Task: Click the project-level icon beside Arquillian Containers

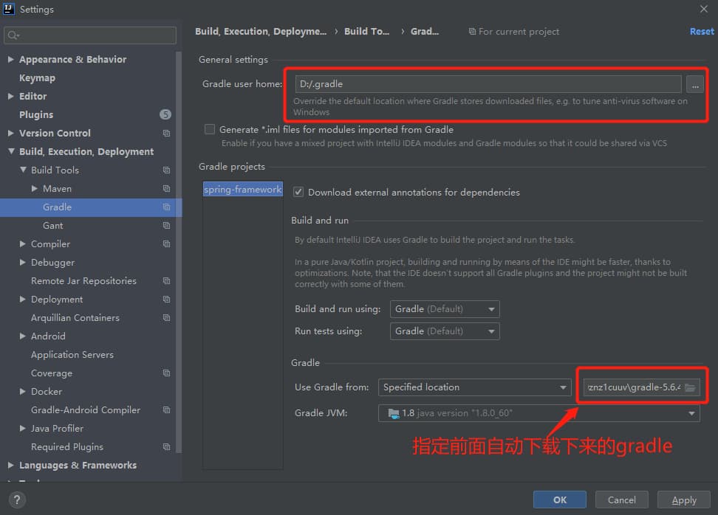Action: point(167,317)
